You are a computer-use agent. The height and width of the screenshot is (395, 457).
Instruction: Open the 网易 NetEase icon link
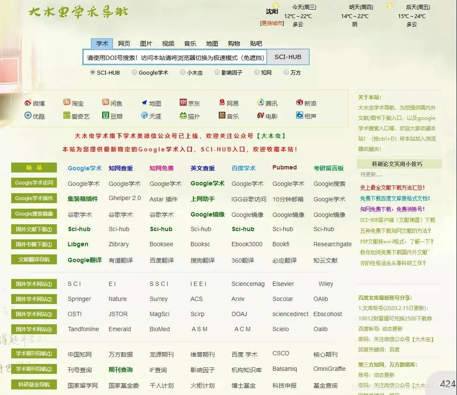pyautogui.click(x=222, y=102)
